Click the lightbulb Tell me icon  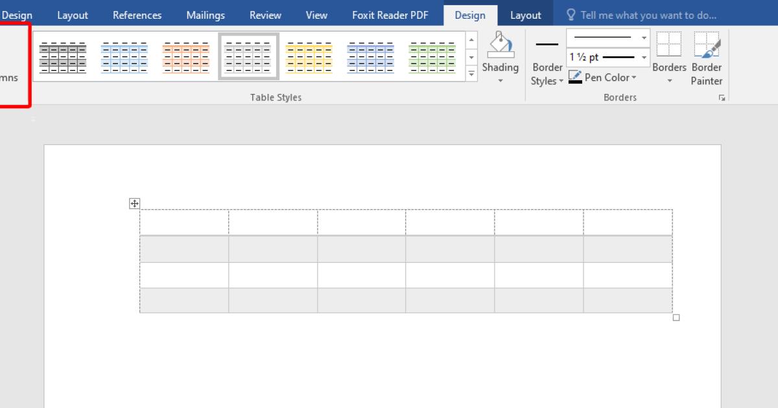point(571,15)
